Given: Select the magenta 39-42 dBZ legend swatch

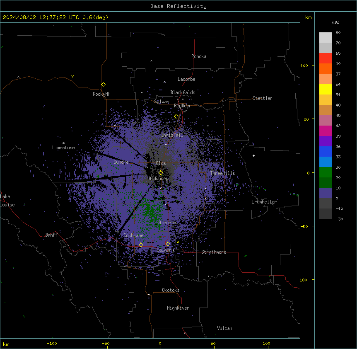Looking at the screenshot, I should pos(326,131).
